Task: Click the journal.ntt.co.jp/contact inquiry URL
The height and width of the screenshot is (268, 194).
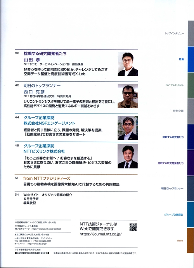Action: click(x=46, y=229)
